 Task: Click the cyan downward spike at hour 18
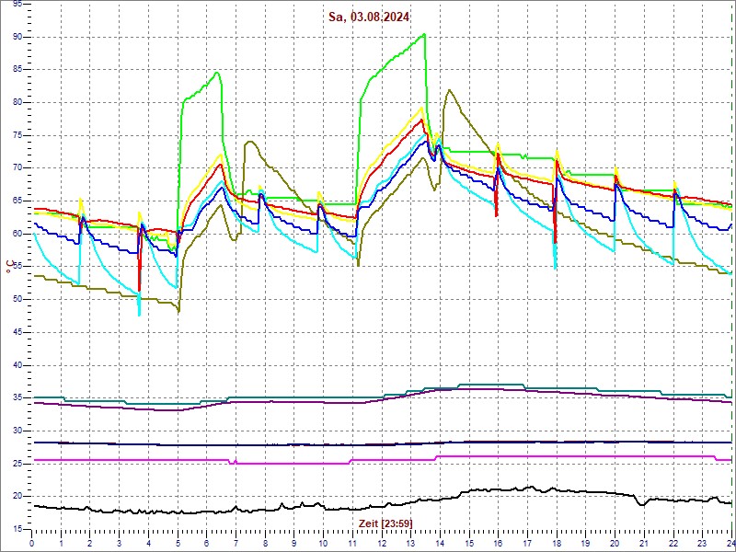coord(556,265)
